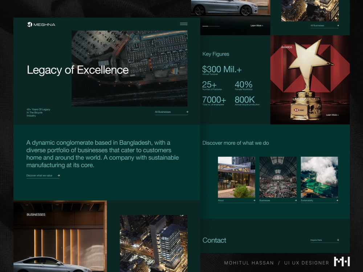The width and height of the screenshot is (363, 272).
Task: Open the building entrance thumbnail
Action: point(236,177)
